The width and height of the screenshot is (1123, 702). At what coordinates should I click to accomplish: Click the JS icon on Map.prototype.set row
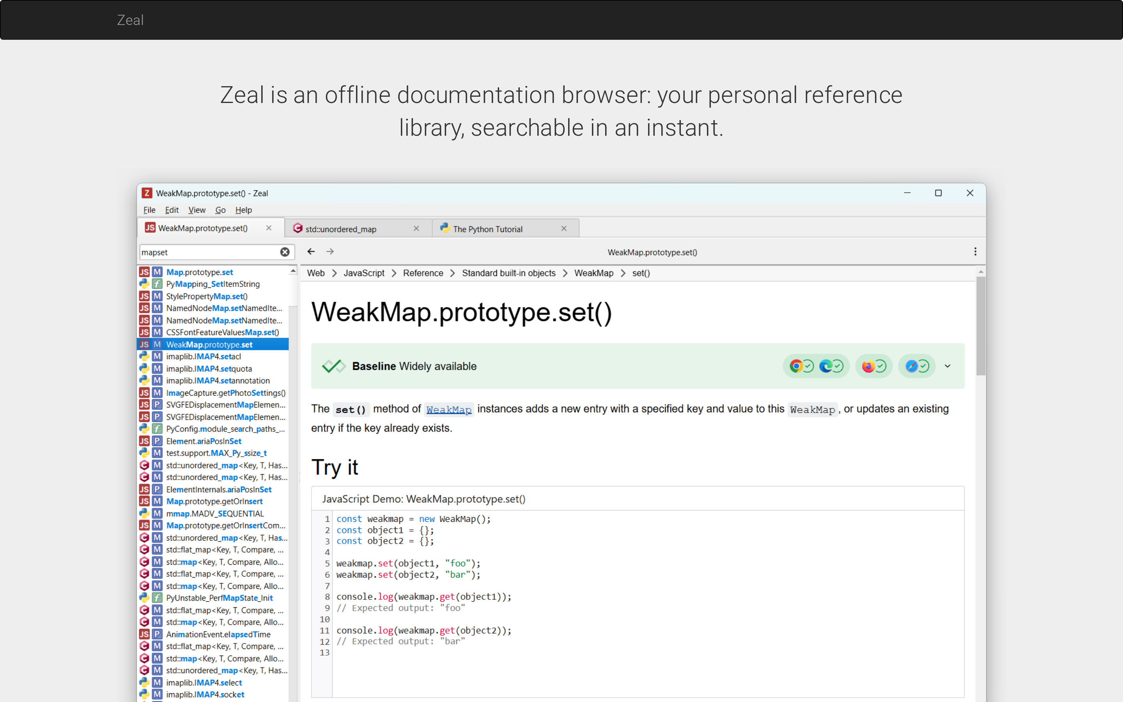coord(144,272)
